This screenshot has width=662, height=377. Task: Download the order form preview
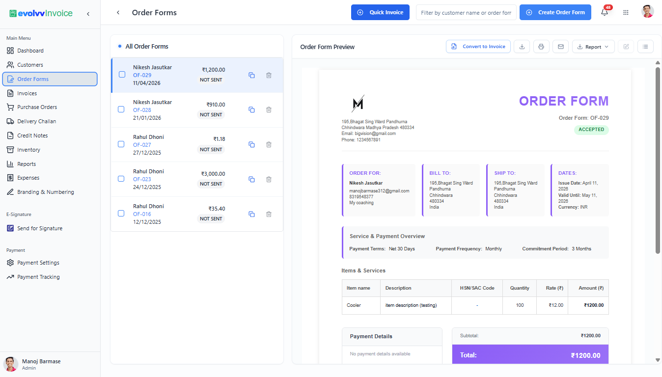pos(522,47)
